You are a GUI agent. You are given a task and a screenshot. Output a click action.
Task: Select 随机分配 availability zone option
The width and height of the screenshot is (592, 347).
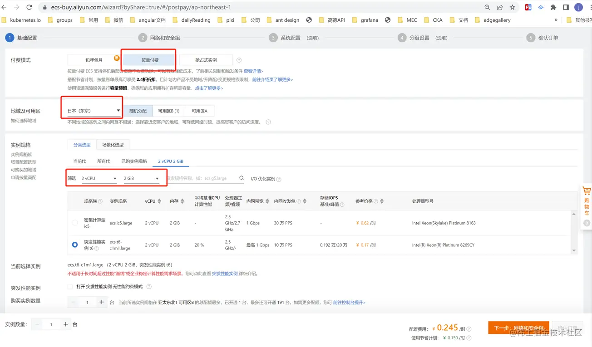click(138, 111)
